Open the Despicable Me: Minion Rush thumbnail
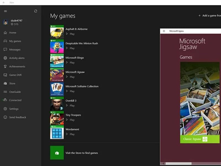Screen dimensions: 221x166 [57, 46]
